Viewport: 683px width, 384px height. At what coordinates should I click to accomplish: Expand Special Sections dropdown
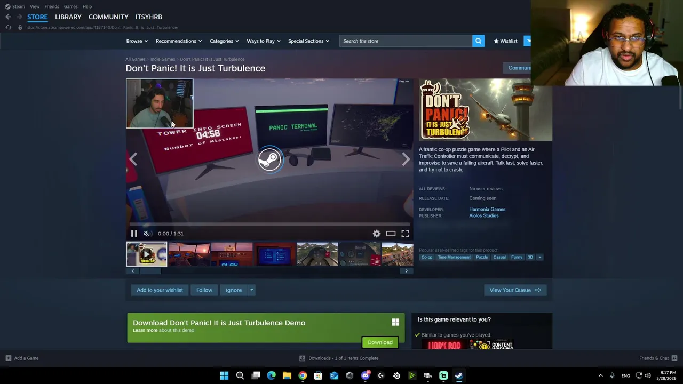pos(308,41)
